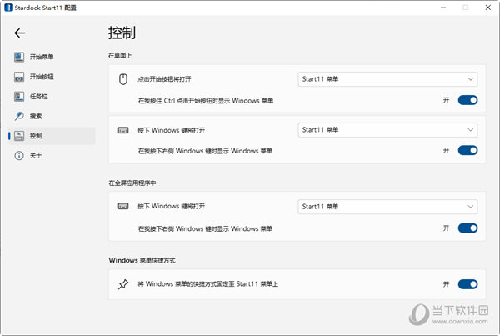Screen dimensions: 500x336
Task: Open the 关于 page
Action: (52, 156)
